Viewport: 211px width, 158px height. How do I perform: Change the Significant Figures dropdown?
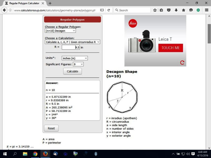(x=78, y=64)
